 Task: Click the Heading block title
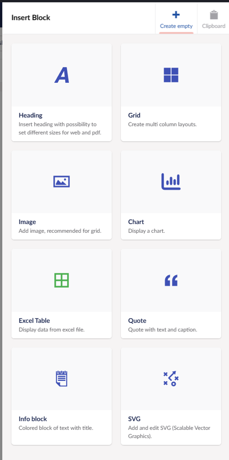31,115
